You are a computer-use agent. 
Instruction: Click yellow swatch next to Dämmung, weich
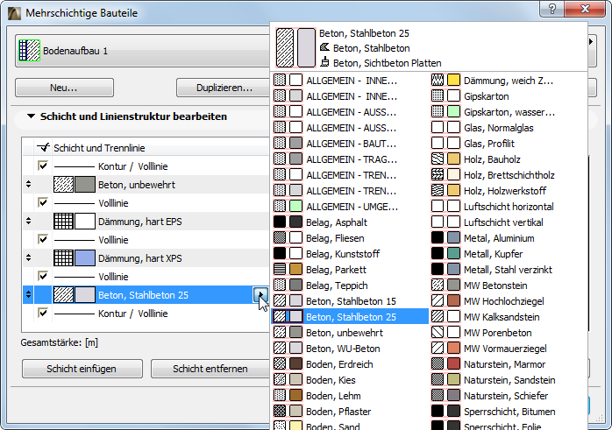coord(453,81)
